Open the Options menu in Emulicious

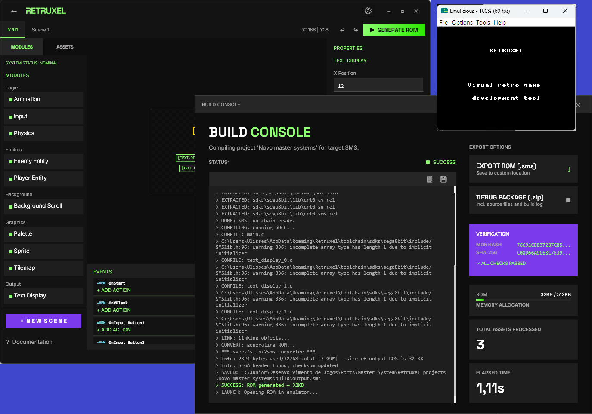coord(462,22)
